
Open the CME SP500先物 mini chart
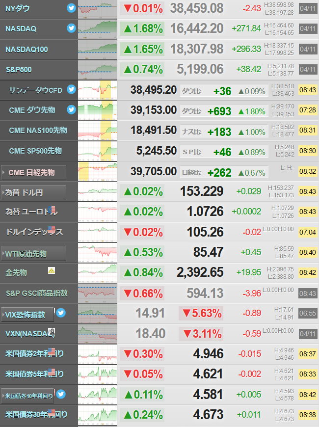click(98, 151)
